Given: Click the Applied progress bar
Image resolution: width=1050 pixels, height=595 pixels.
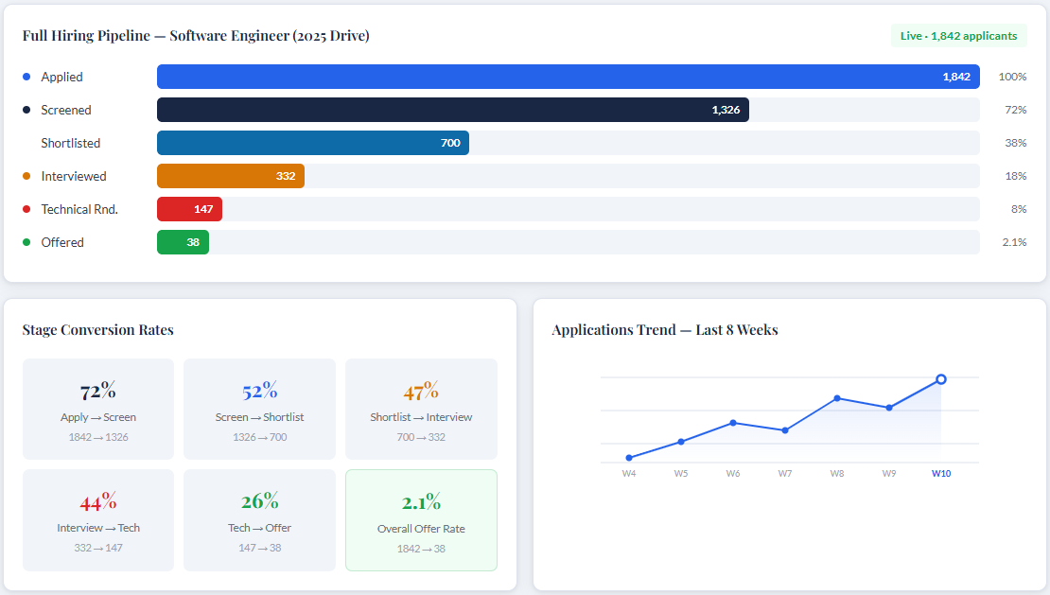Looking at the screenshot, I should coord(569,77).
